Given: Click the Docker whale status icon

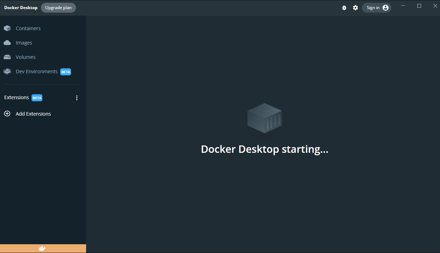Looking at the screenshot, I should (x=42, y=249).
